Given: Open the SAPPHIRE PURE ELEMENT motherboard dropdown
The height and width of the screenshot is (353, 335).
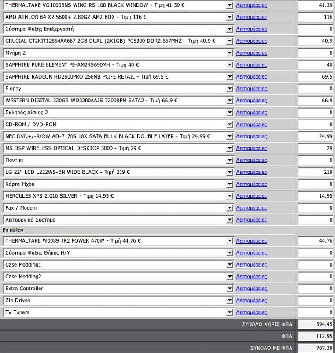Looking at the screenshot, I should tap(118, 65).
